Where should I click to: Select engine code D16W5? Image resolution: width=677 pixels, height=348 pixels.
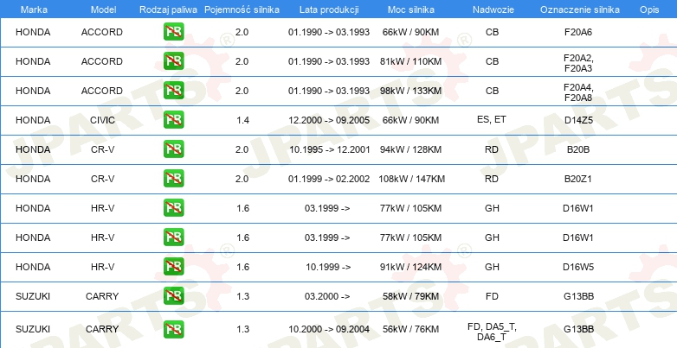[x=578, y=267]
